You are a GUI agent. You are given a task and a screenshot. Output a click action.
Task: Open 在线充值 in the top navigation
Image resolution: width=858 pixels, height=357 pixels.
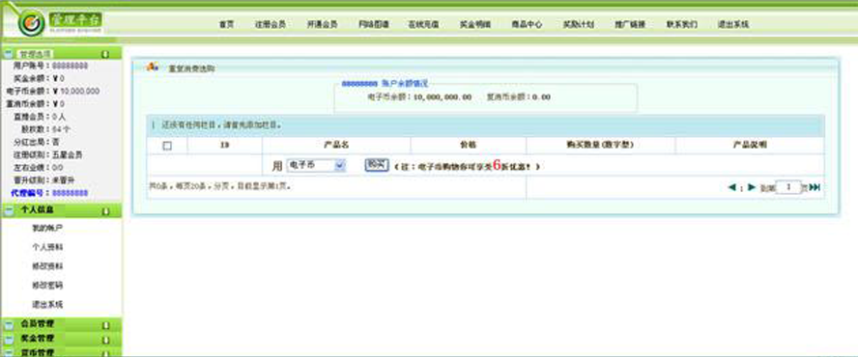click(x=423, y=24)
